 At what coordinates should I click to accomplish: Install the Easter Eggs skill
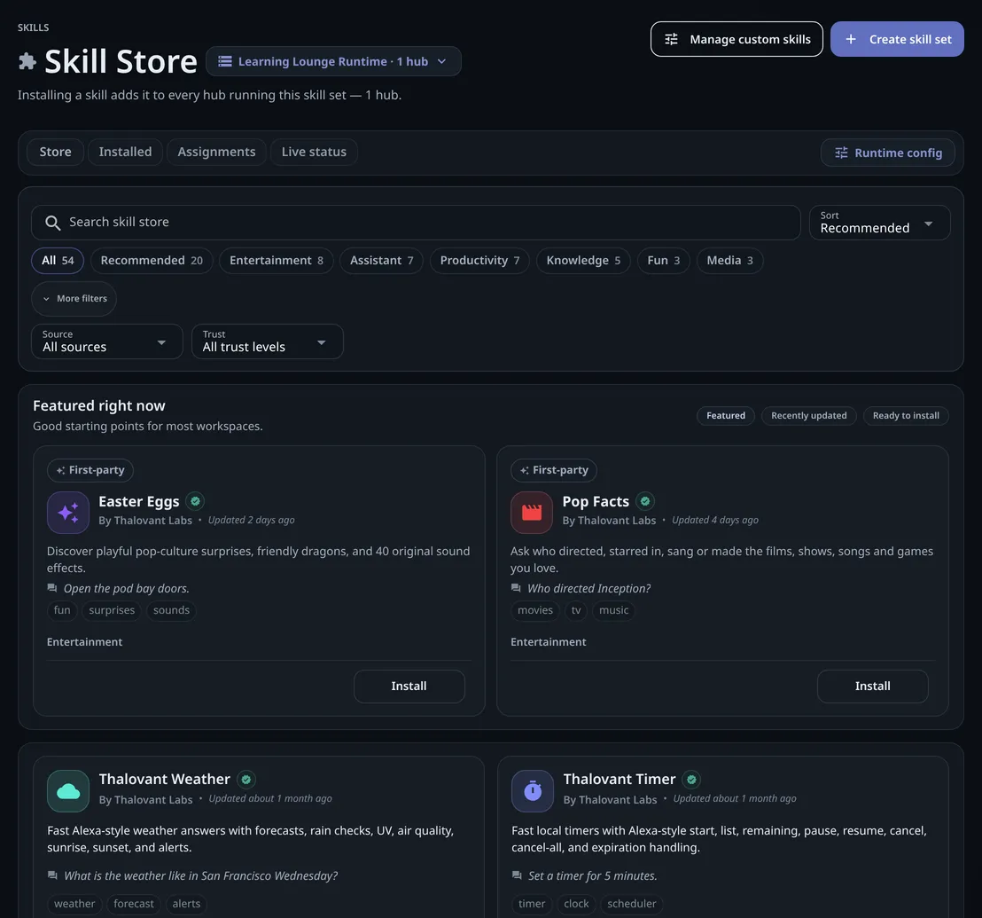coord(409,687)
